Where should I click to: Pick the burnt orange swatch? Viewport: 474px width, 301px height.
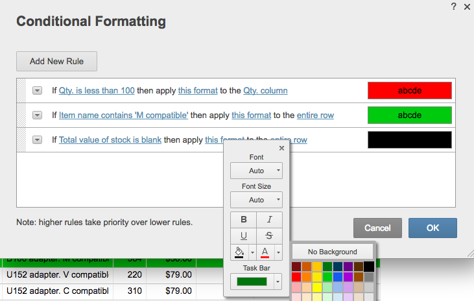click(x=307, y=267)
